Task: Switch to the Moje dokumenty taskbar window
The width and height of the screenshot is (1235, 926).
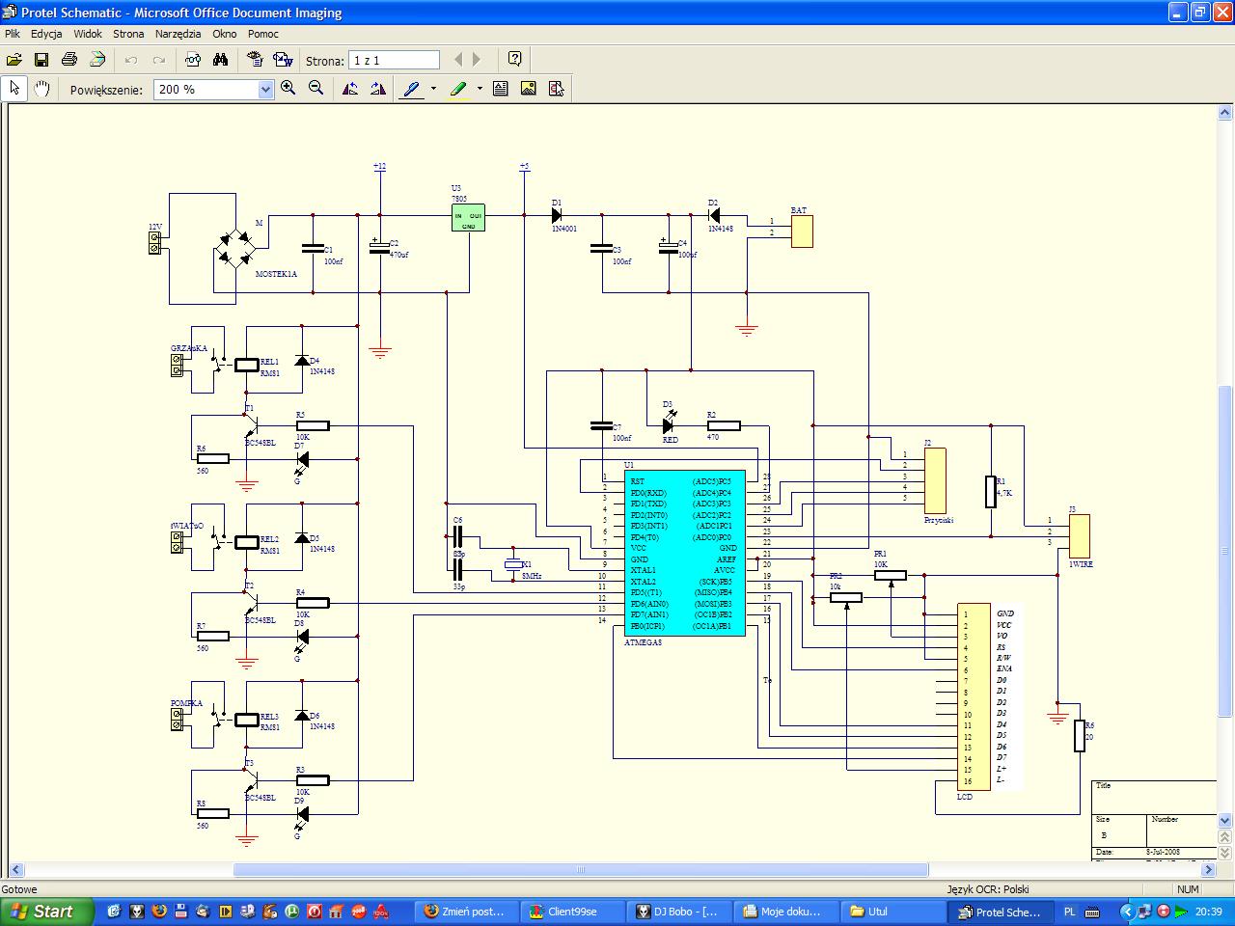Action: point(784,912)
